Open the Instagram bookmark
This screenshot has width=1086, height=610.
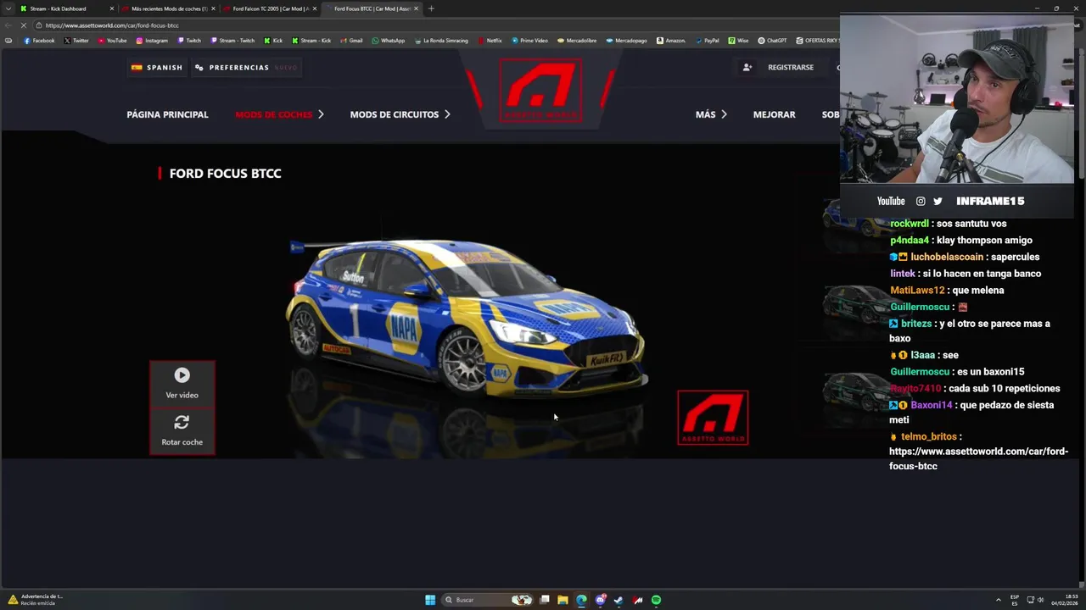point(152,40)
